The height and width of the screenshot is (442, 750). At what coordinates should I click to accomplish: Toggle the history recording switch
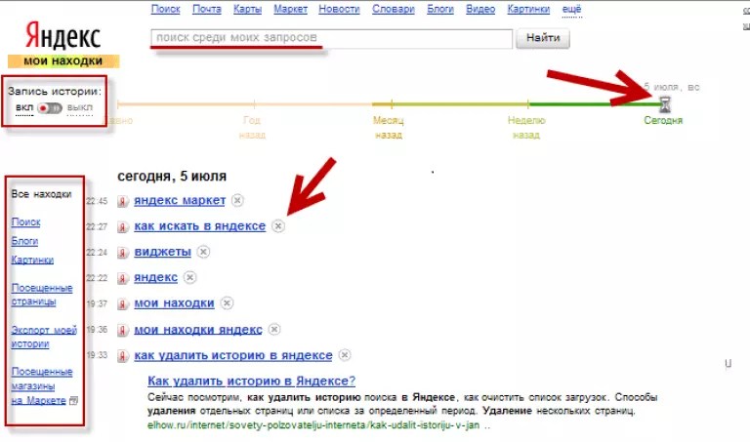[50, 108]
